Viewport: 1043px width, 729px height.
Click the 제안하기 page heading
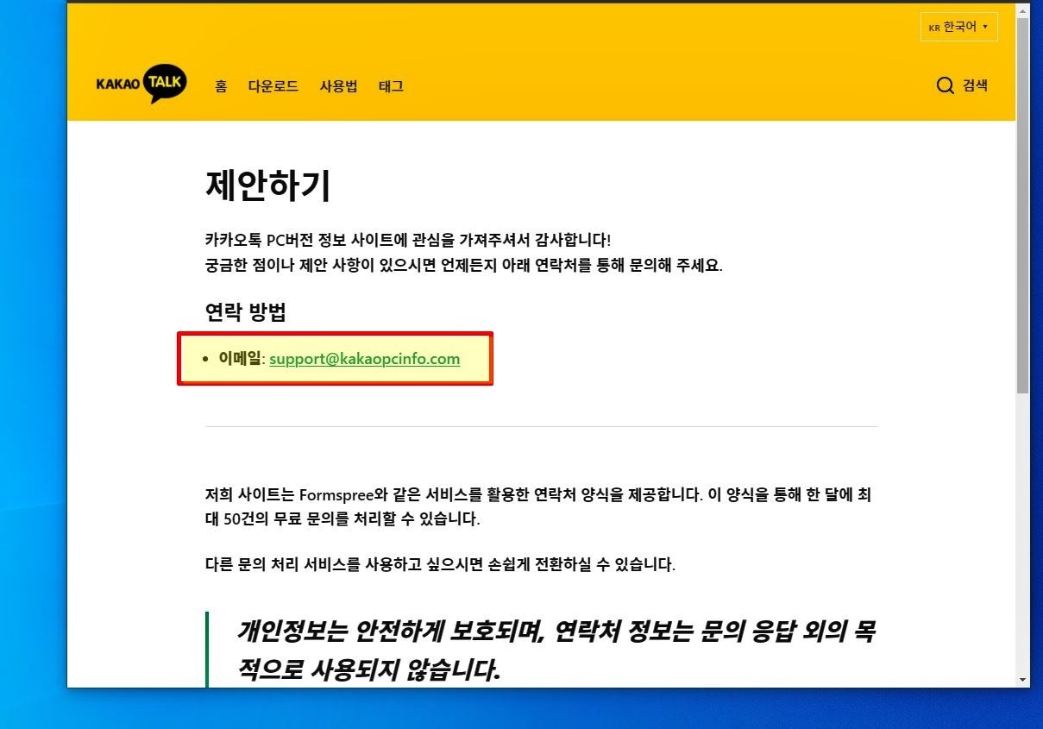[x=268, y=185]
